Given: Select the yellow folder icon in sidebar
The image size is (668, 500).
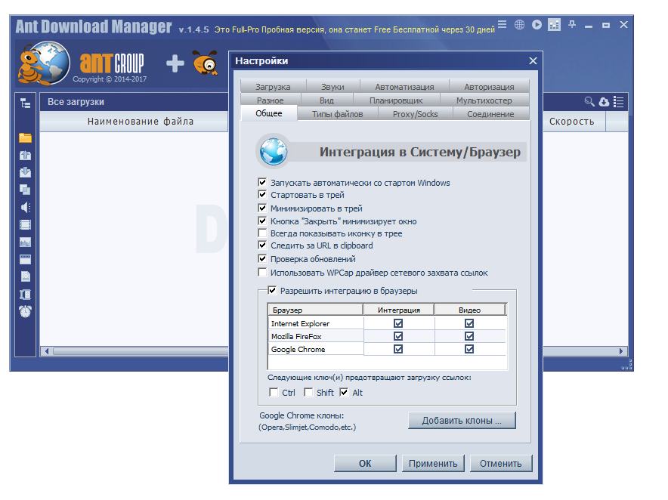Looking at the screenshot, I should point(25,137).
